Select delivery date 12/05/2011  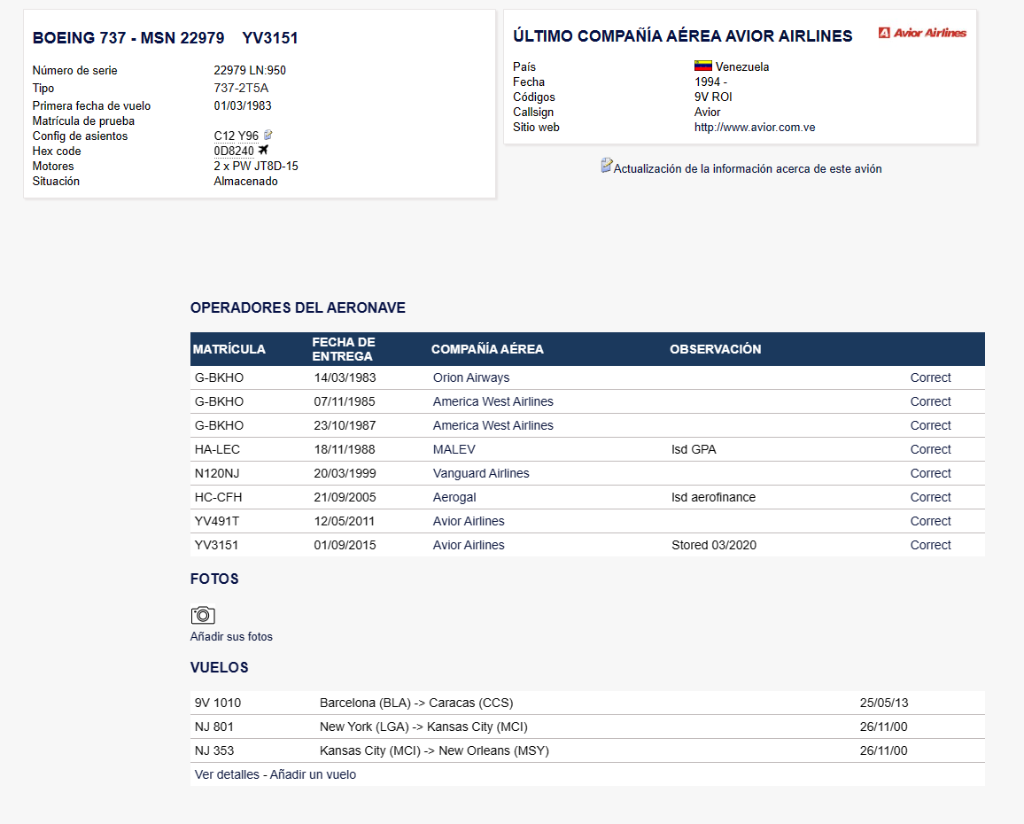pos(345,521)
